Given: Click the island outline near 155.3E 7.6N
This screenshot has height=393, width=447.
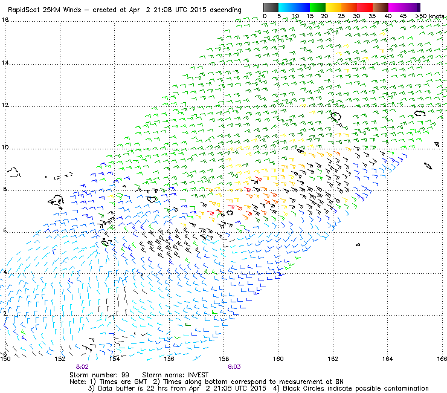Looking at the screenshot, I should (x=152, y=199).
